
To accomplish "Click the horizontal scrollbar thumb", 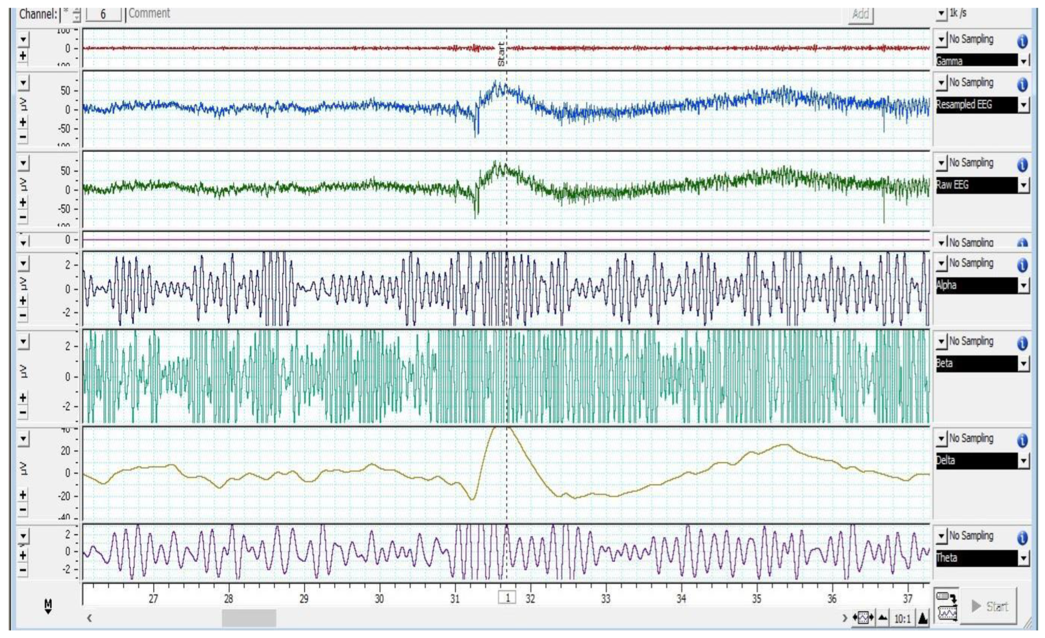I will coord(249,618).
